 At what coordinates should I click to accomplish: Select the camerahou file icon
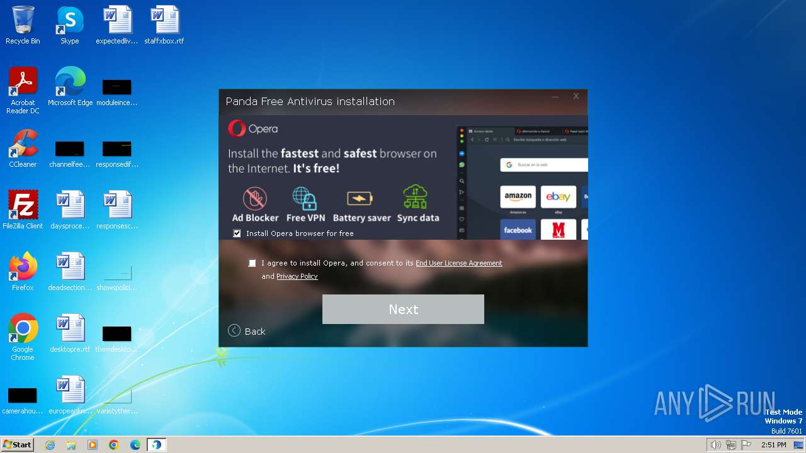[x=23, y=401]
